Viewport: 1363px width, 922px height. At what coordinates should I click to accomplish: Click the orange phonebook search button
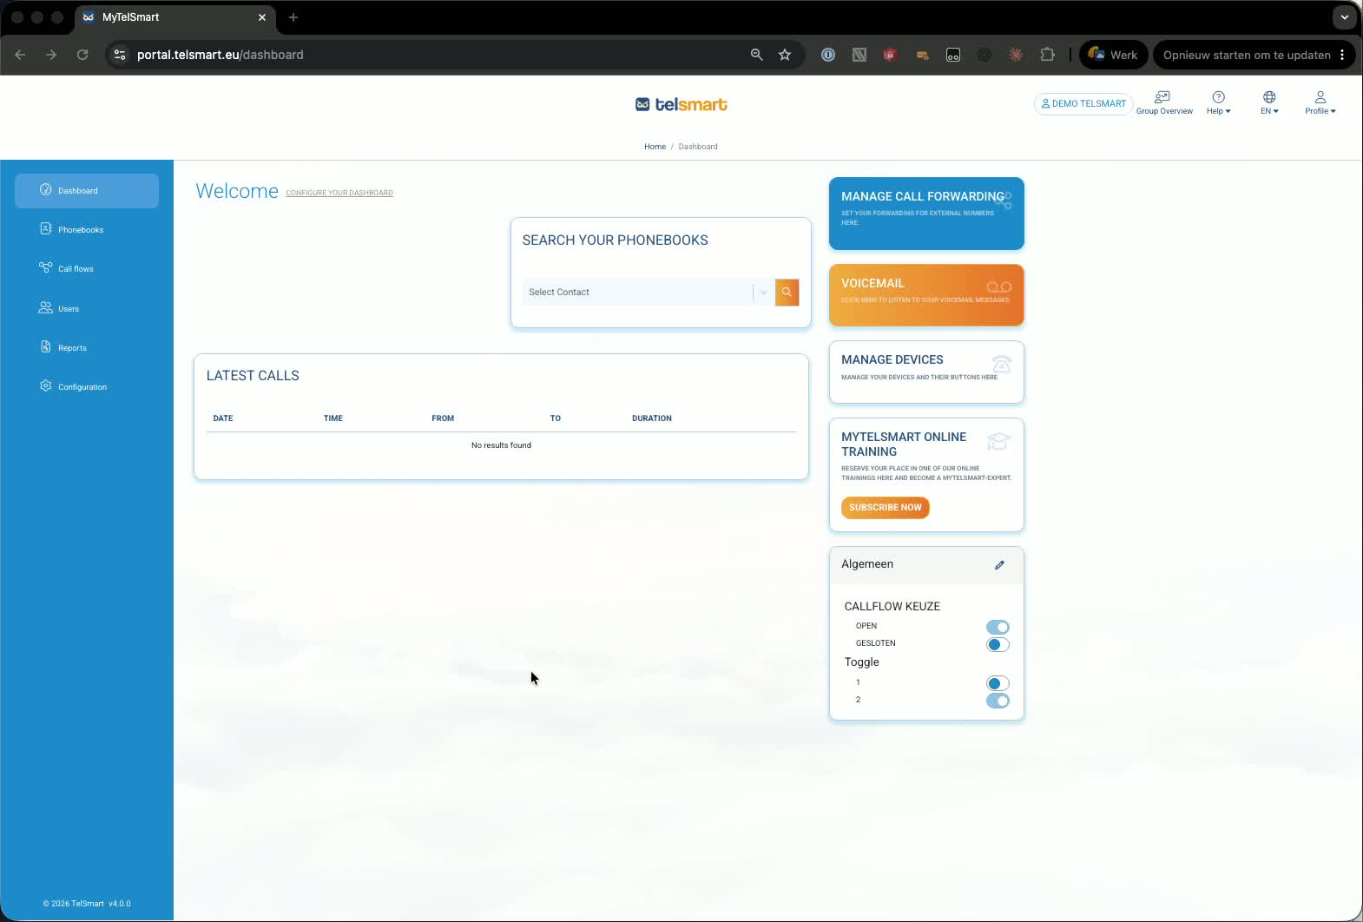787,293
